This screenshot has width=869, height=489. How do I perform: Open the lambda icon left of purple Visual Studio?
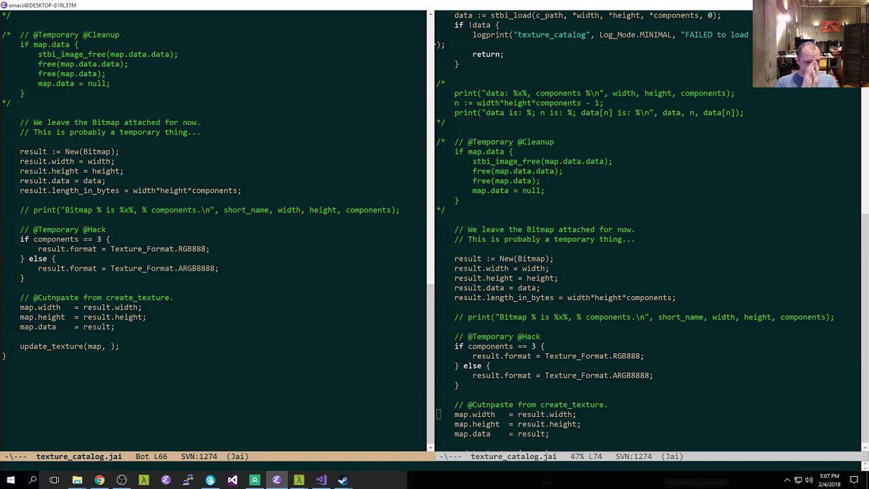pyautogui.click(x=299, y=480)
